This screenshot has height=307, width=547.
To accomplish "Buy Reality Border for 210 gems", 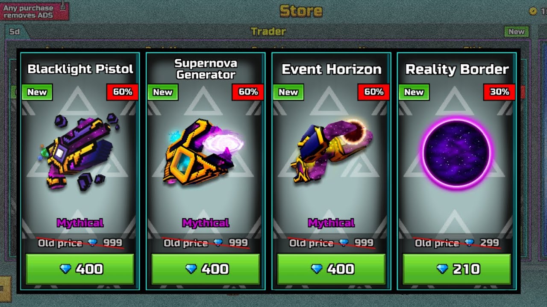I will click(x=457, y=269).
